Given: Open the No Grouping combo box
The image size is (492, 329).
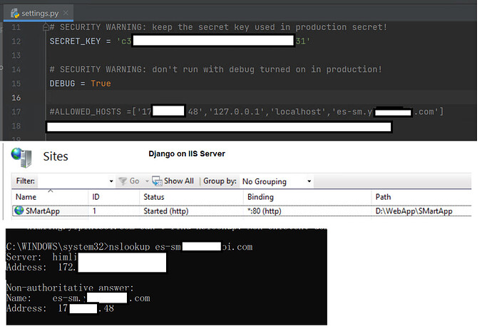Looking at the screenshot, I should 277,181.
